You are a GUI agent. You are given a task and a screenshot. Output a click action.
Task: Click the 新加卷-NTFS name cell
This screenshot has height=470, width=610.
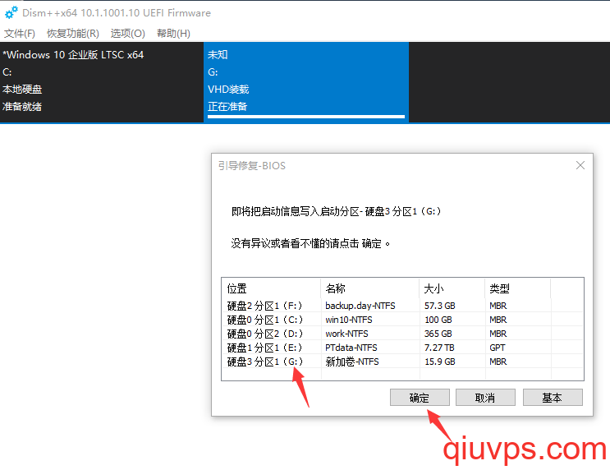click(352, 362)
